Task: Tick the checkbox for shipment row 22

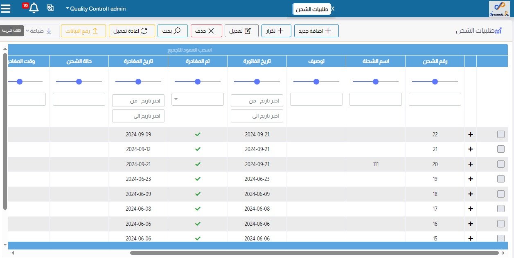Action: tap(500, 134)
